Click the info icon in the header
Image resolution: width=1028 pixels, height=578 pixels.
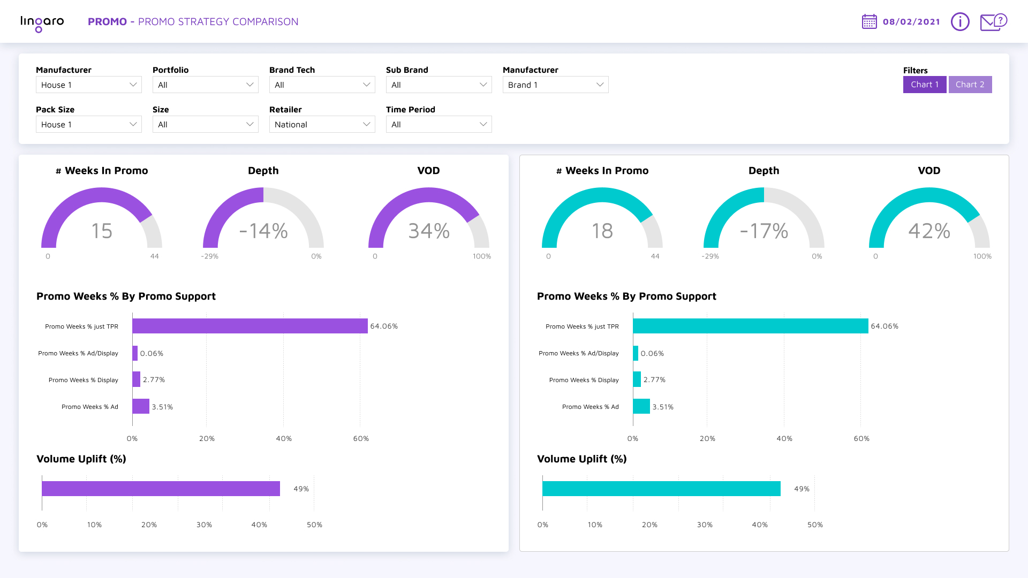point(960,21)
